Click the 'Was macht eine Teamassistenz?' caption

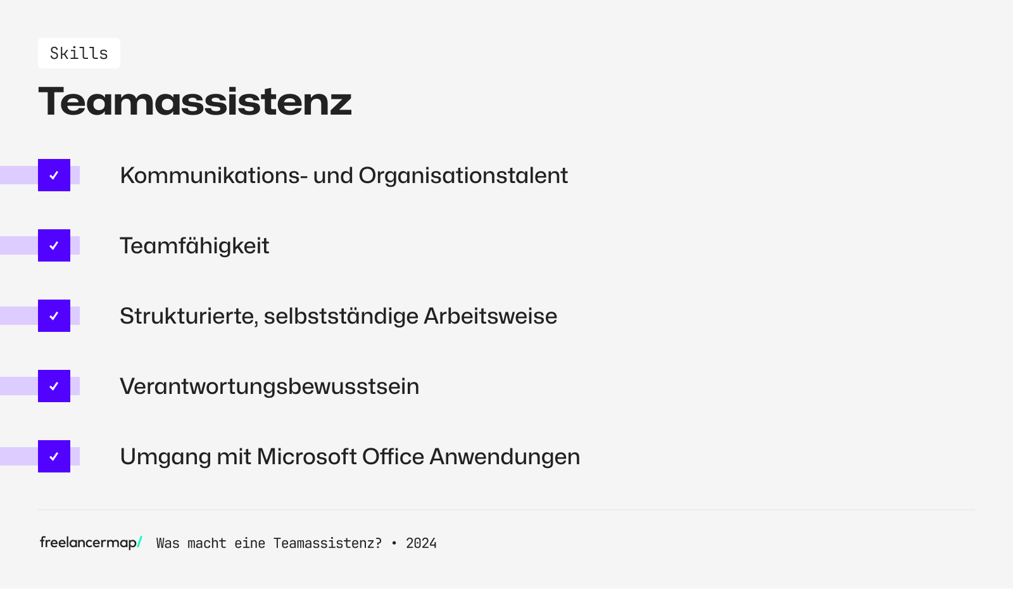pos(269,543)
